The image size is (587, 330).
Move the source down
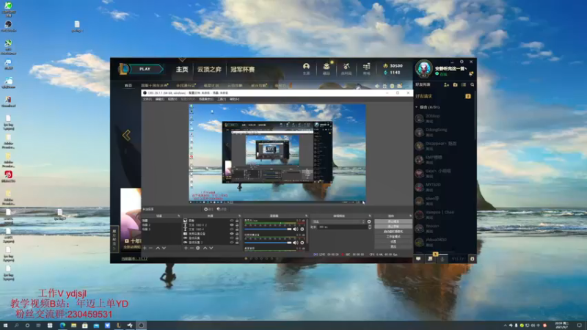coord(211,248)
